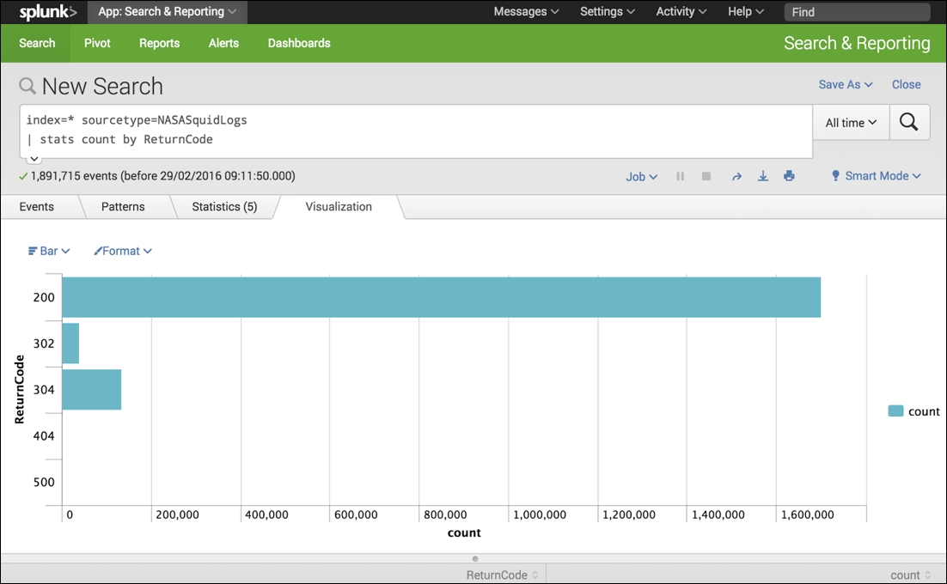Open the Pivot page
Screen dimensions: 947x584
(97, 43)
